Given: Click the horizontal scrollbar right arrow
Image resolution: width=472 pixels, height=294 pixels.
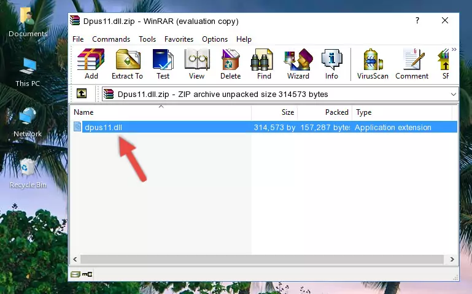Looking at the screenshot, I should coord(452,259).
